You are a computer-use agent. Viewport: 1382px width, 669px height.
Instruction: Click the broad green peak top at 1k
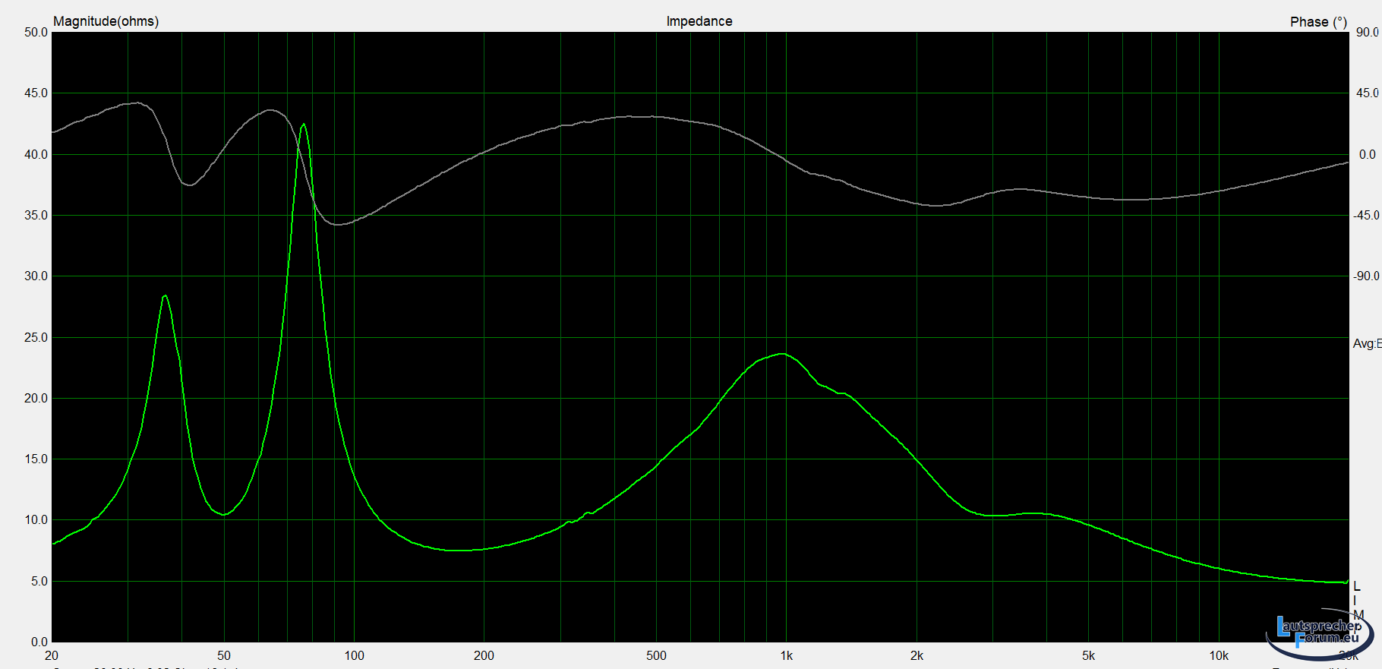coord(782,354)
